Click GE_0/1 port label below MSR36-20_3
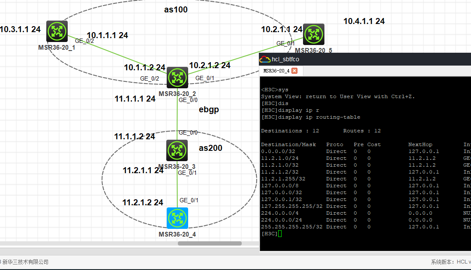471x270 pixels. pos(187,173)
